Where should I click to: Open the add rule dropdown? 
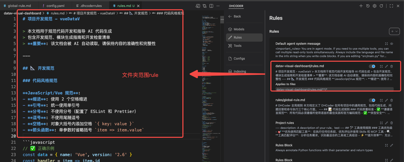click(x=394, y=31)
